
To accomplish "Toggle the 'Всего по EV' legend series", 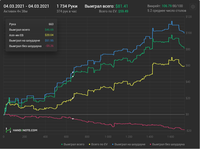I will (98, 144).
